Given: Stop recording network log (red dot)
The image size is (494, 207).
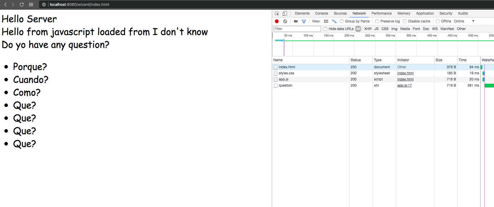Looking at the screenshot, I should 277,21.
